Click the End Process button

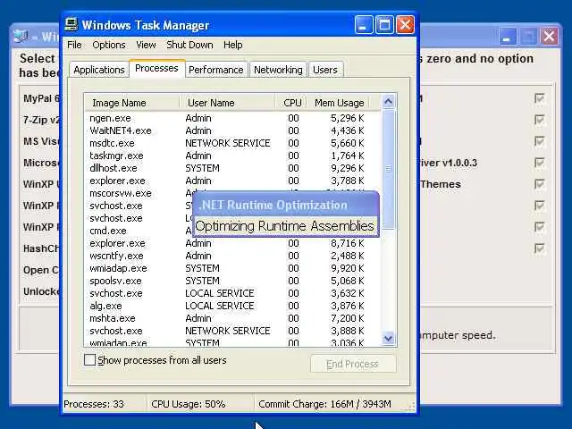pos(353,364)
